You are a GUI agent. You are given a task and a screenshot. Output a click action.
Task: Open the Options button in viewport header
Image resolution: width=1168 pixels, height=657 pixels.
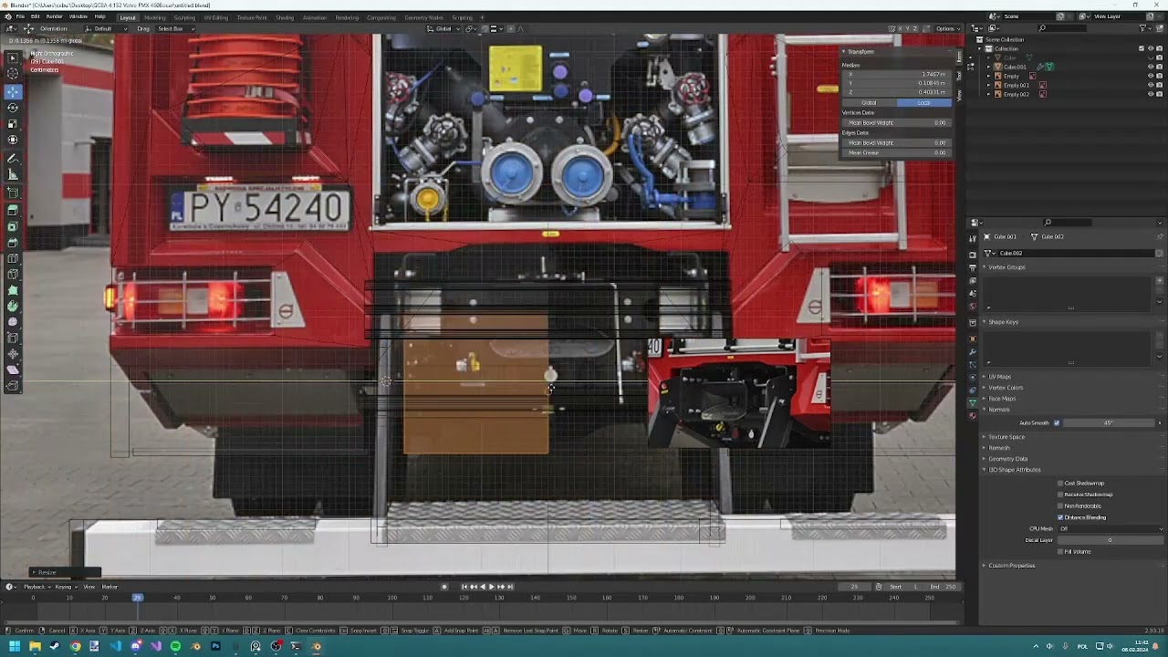click(x=947, y=28)
